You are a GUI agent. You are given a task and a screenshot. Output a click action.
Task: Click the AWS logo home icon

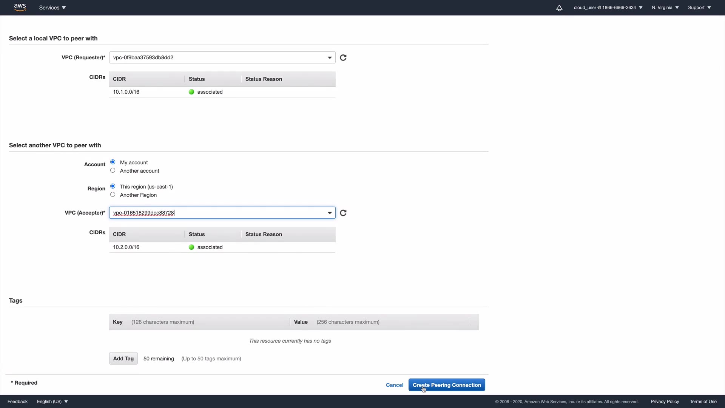tap(20, 8)
